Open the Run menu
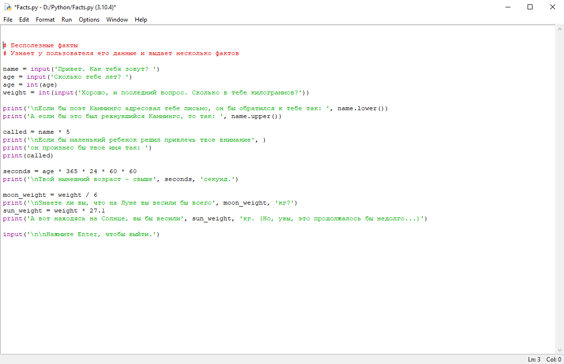The width and height of the screenshot is (564, 364). coord(66,19)
